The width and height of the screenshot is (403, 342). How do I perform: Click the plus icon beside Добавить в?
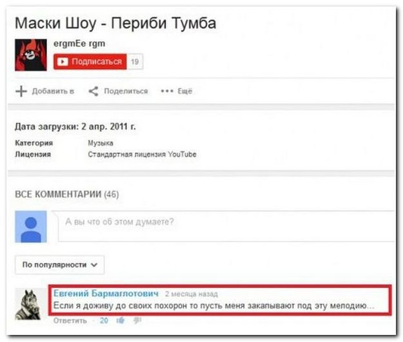(21, 91)
